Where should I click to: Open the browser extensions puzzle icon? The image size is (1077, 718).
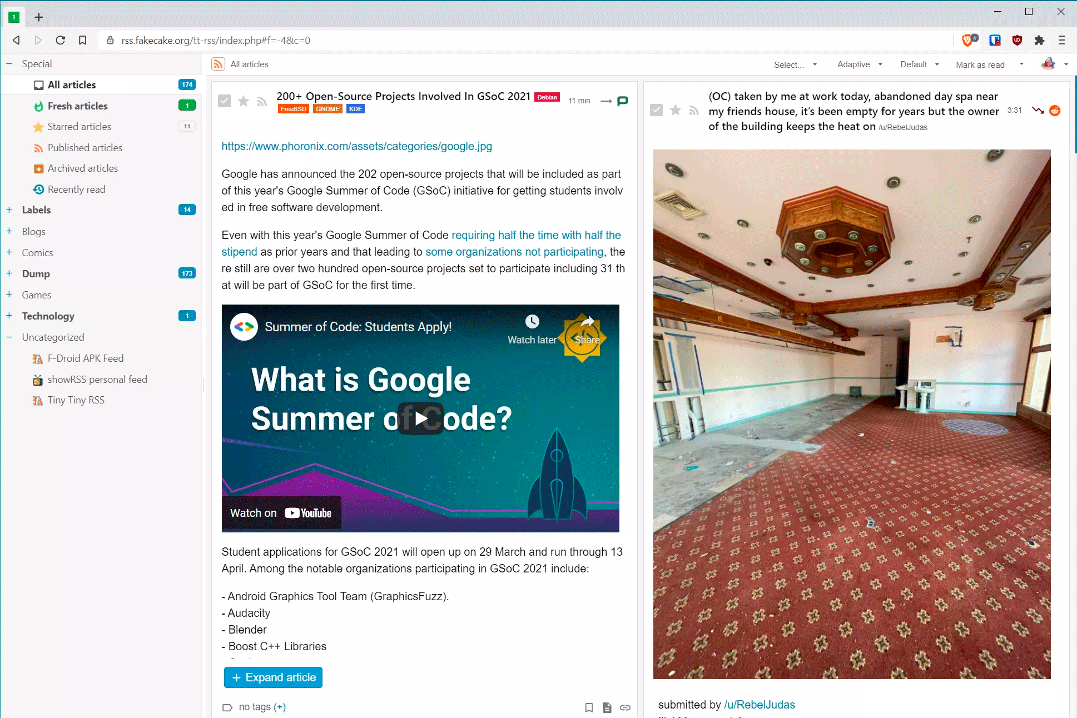tap(1039, 40)
